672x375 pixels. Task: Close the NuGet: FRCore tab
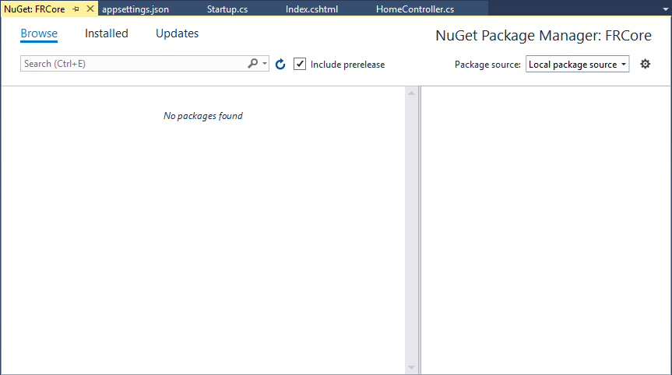tap(90, 9)
